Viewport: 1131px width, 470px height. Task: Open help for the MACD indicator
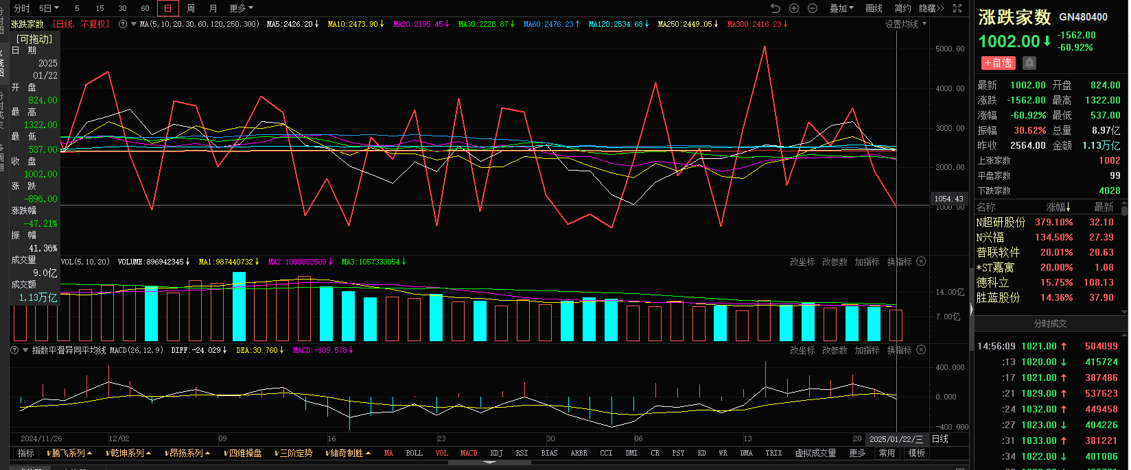[14, 350]
